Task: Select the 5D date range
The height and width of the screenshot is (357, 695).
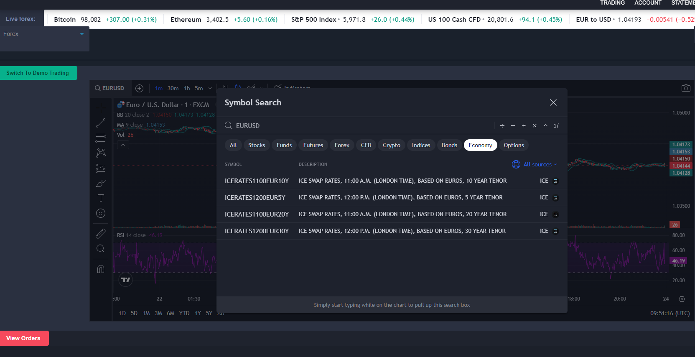Action: click(134, 313)
